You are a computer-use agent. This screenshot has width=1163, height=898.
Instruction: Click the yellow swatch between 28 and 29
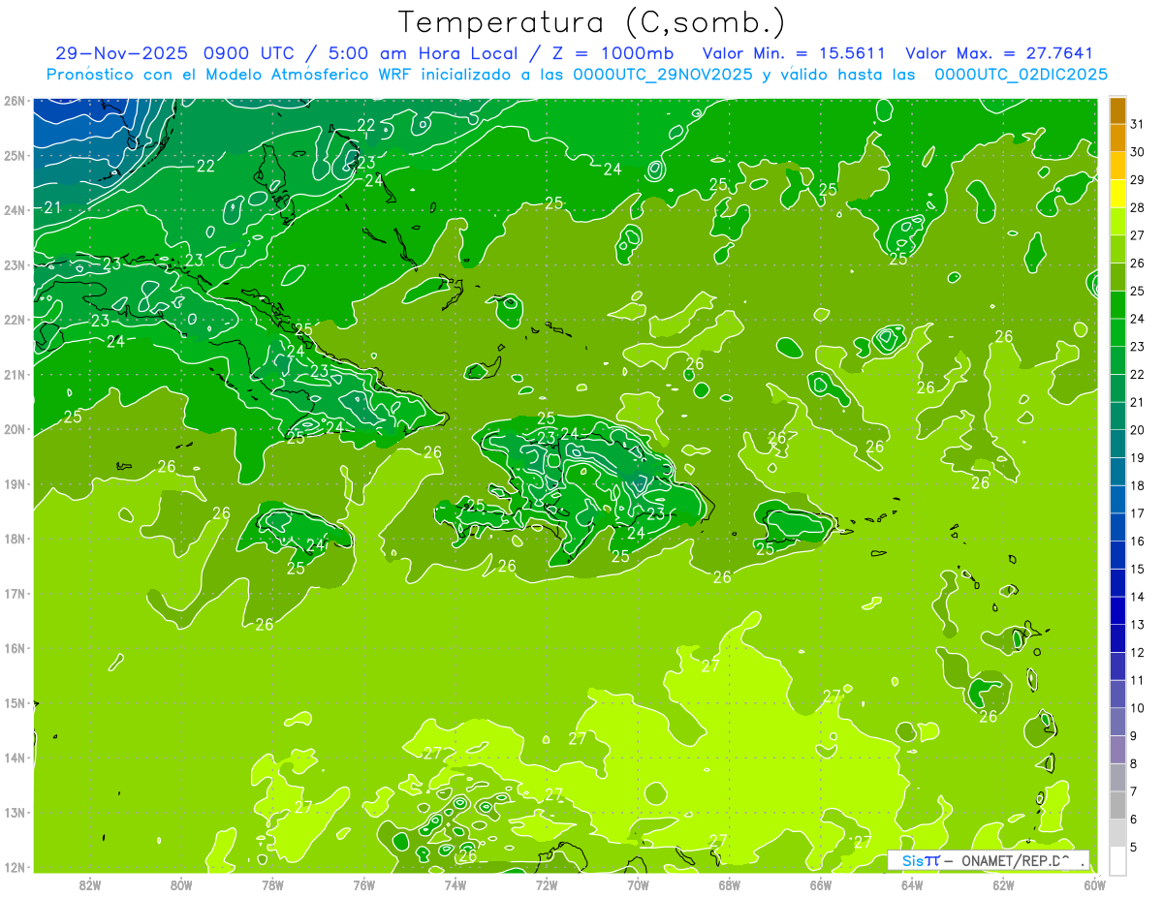[x=1118, y=194]
